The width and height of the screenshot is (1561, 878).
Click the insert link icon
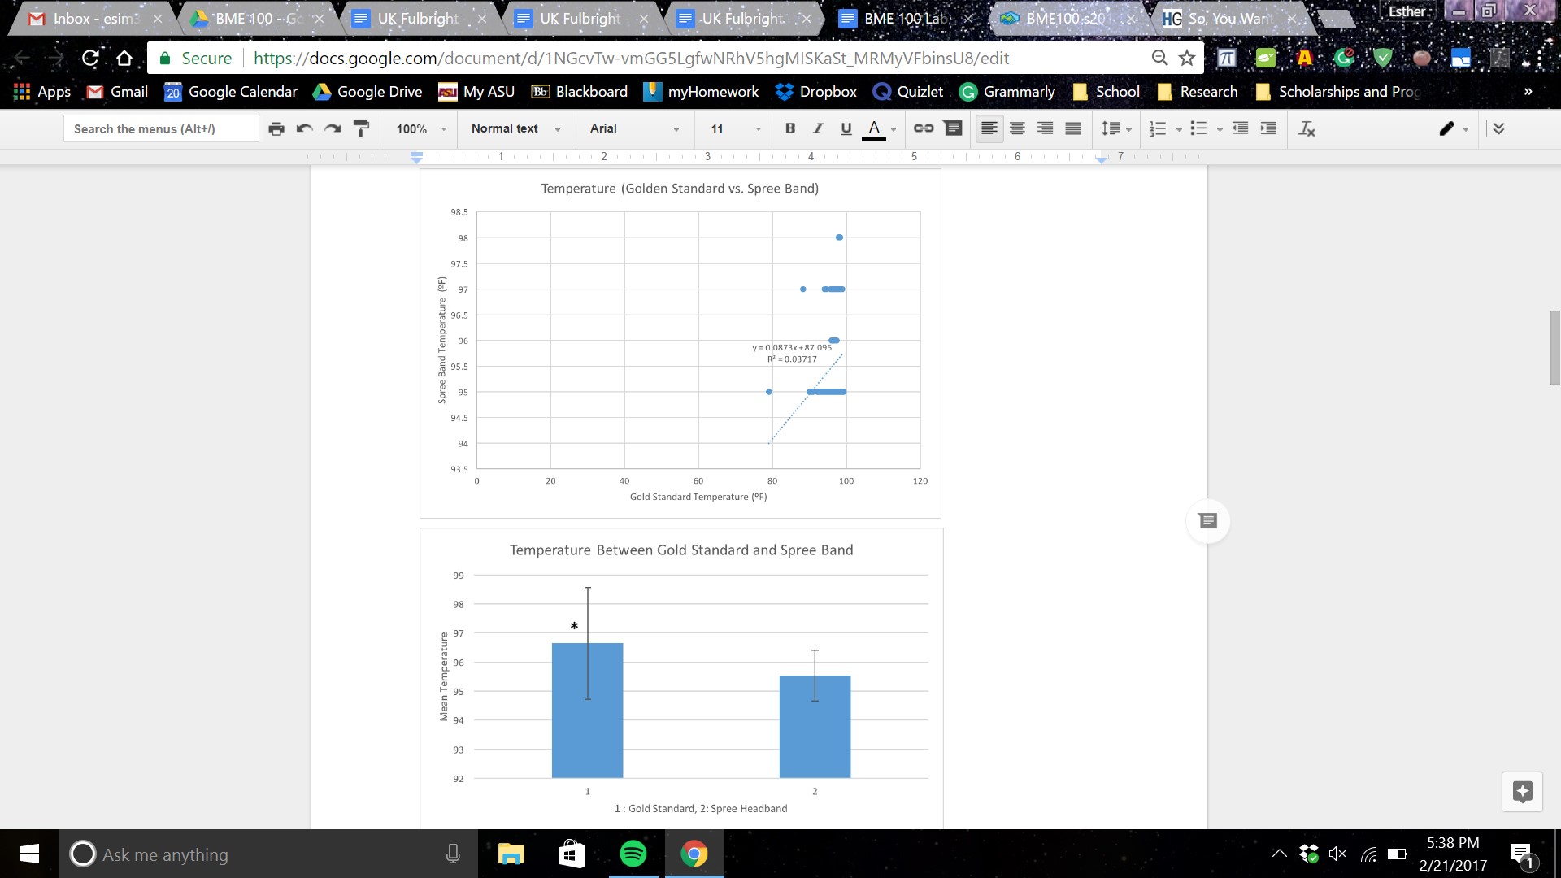click(x=924, y=128)
